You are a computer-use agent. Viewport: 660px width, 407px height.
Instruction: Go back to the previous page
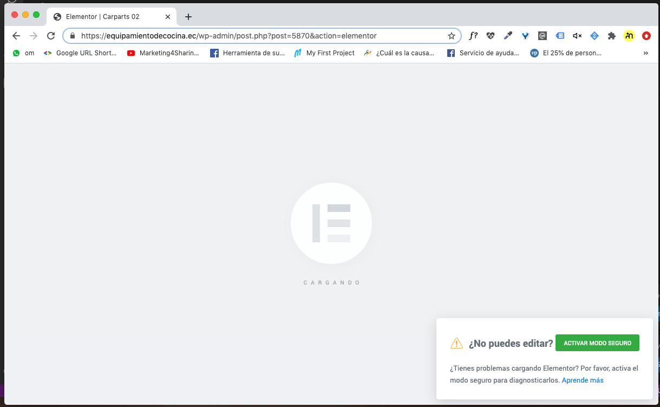(16, 36)
